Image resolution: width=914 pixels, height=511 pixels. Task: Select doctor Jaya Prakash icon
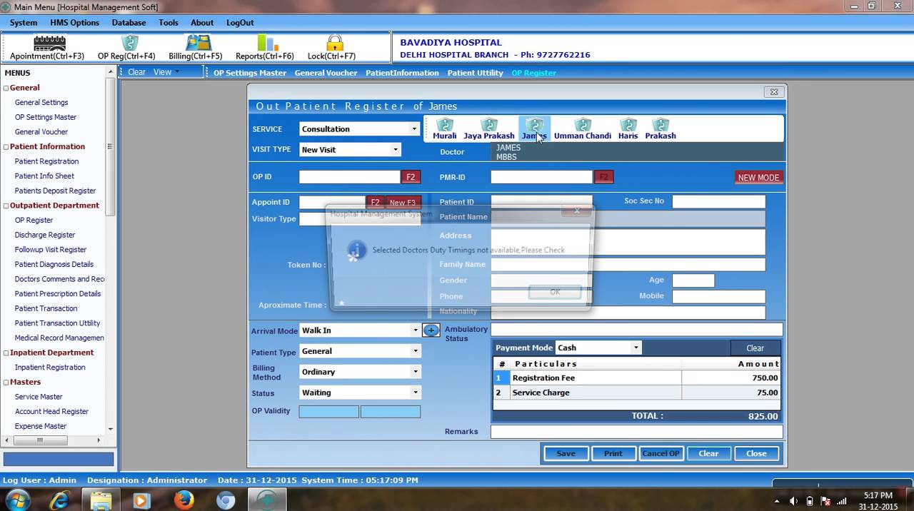tap(489, 129)
